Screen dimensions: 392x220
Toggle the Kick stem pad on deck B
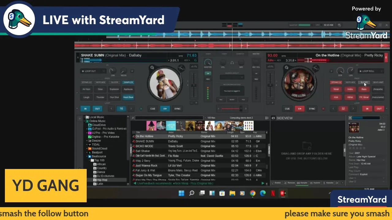336,97
